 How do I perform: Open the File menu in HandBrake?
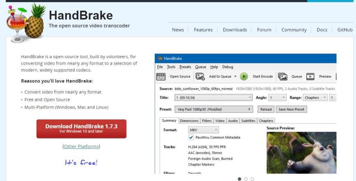pyautogui.click(x=160, y=67)
